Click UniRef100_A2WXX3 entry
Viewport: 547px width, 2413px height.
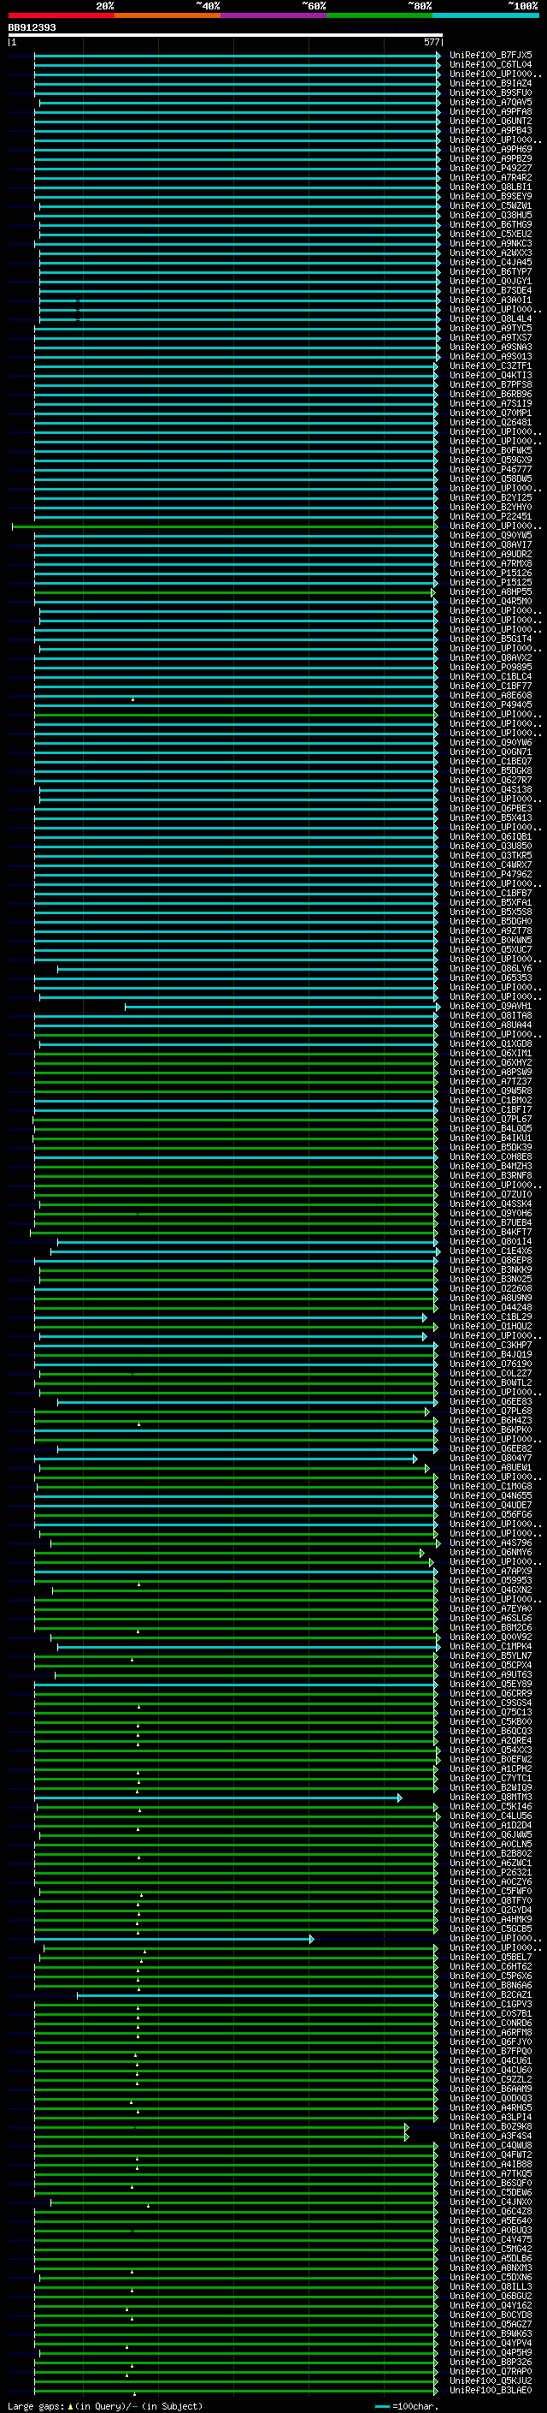click(491, 253)
